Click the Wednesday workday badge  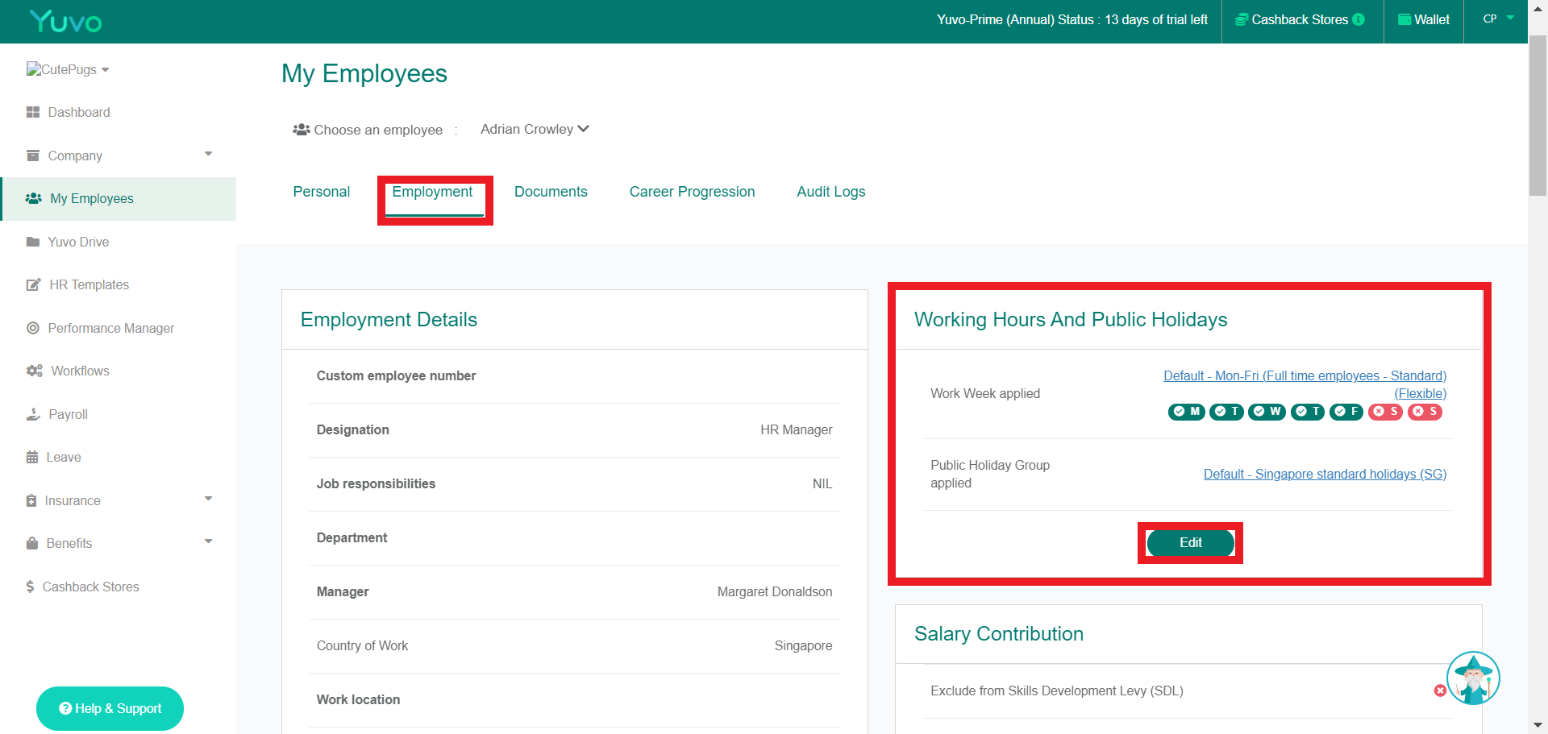coord(1267,412)
